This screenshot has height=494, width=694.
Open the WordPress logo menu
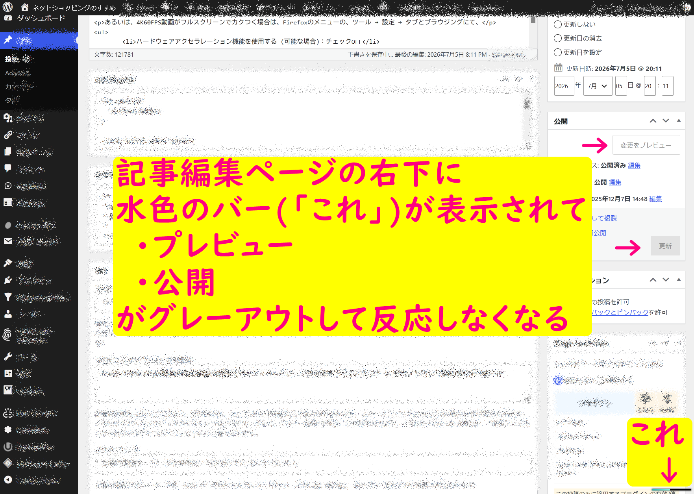pos(8,7)
